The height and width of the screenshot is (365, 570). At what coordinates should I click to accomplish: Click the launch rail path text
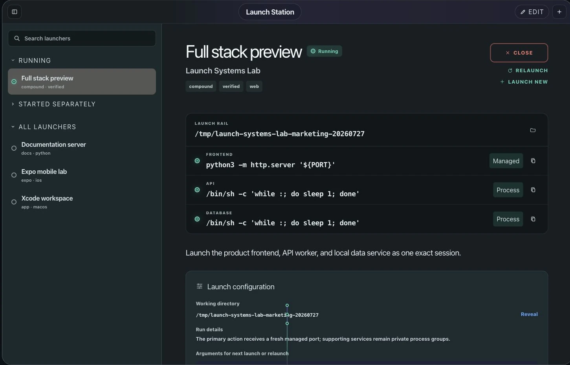click(x=280, y=134)
